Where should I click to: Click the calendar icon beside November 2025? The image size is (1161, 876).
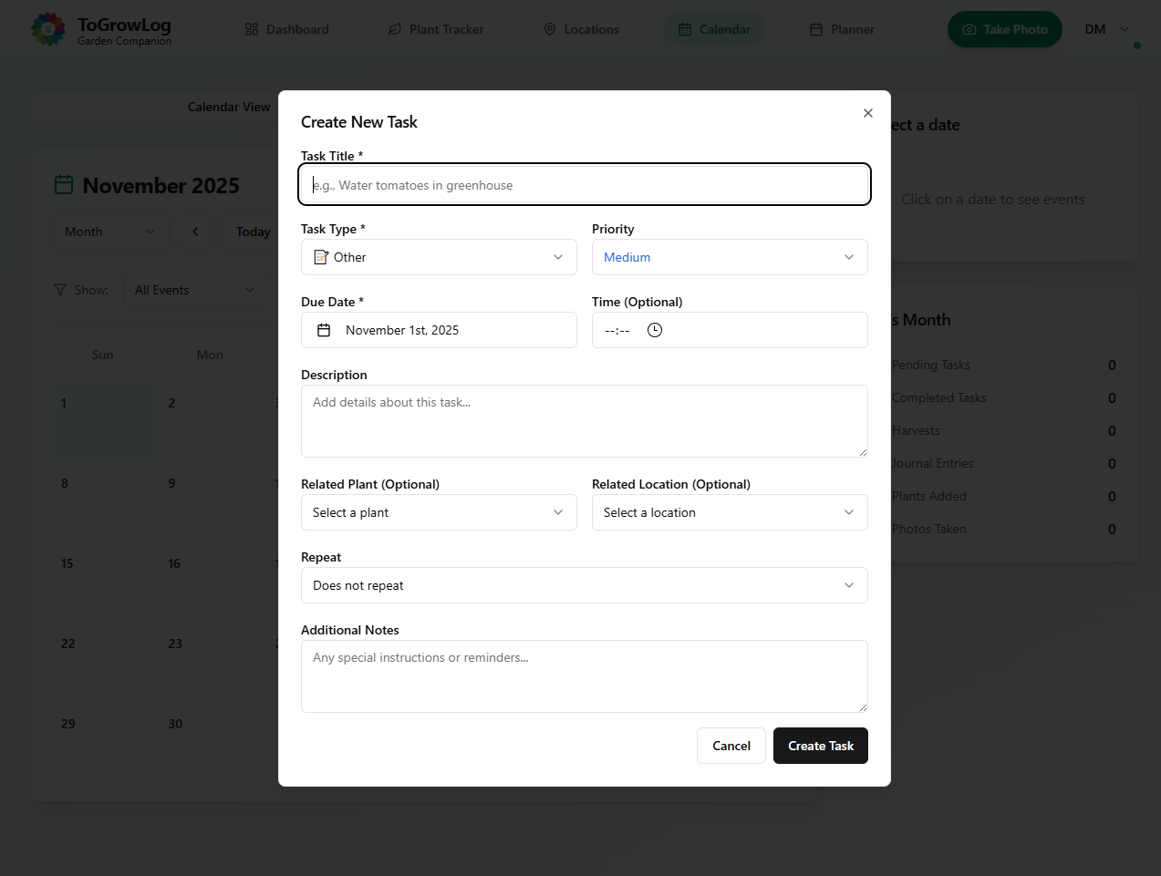coord(64,185)
